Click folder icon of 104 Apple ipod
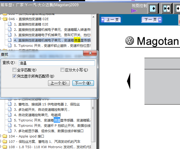 tap(5, 136)
